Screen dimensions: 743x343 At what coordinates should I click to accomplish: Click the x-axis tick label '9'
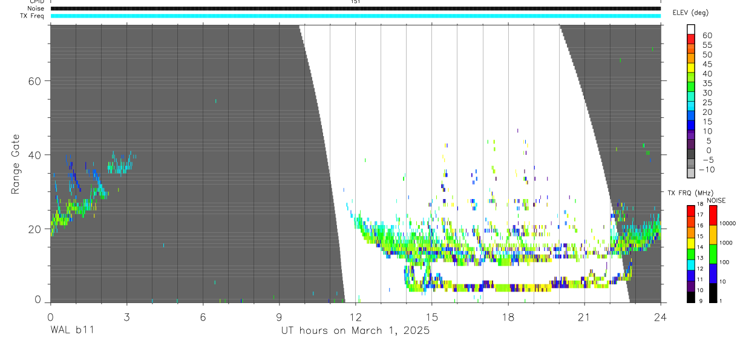coord(279,317)
